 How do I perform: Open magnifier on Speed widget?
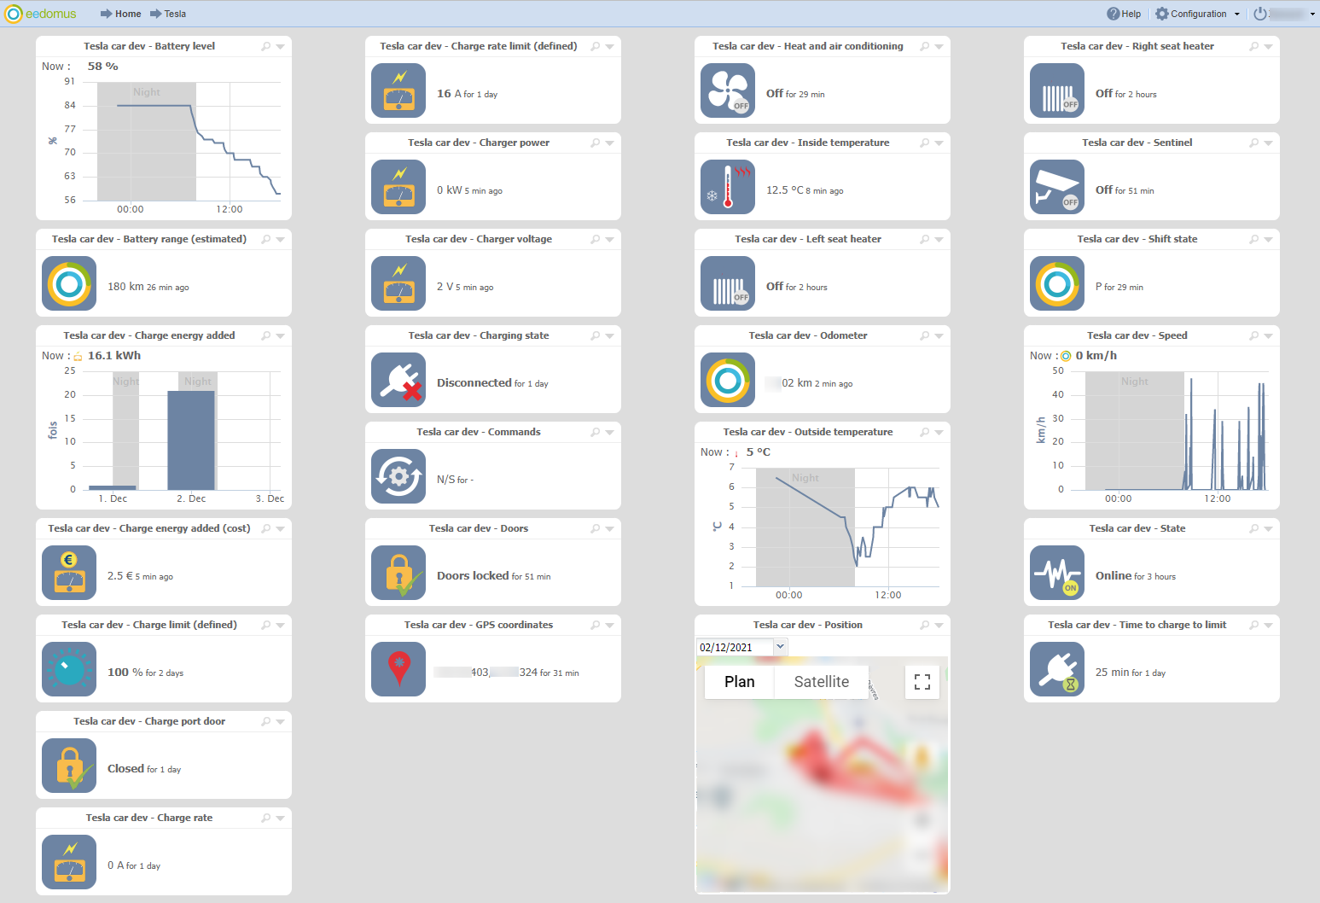[1254, 335]
